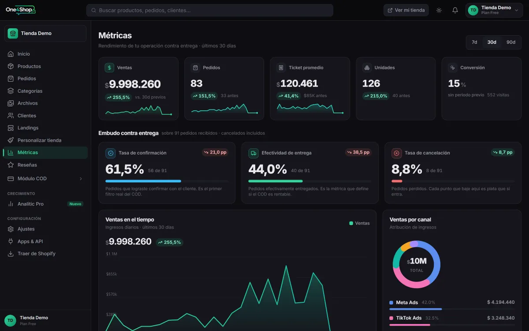Click the Ticket promedio receipt icon
Viewport: 529px width, 331px height.
[281, 68]
